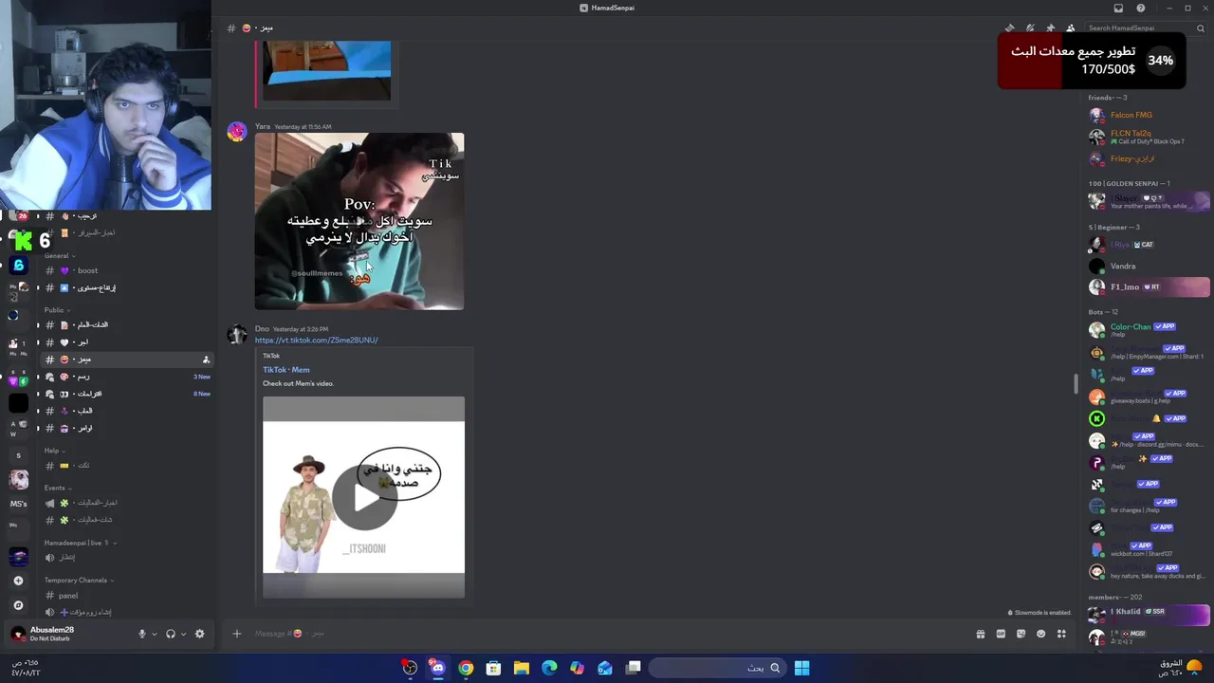Open the MS's server icon

coord(18,504)
